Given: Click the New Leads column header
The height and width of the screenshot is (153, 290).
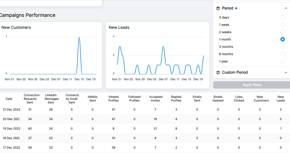Looking at the screenshot, I should click(x=281, y=98).
